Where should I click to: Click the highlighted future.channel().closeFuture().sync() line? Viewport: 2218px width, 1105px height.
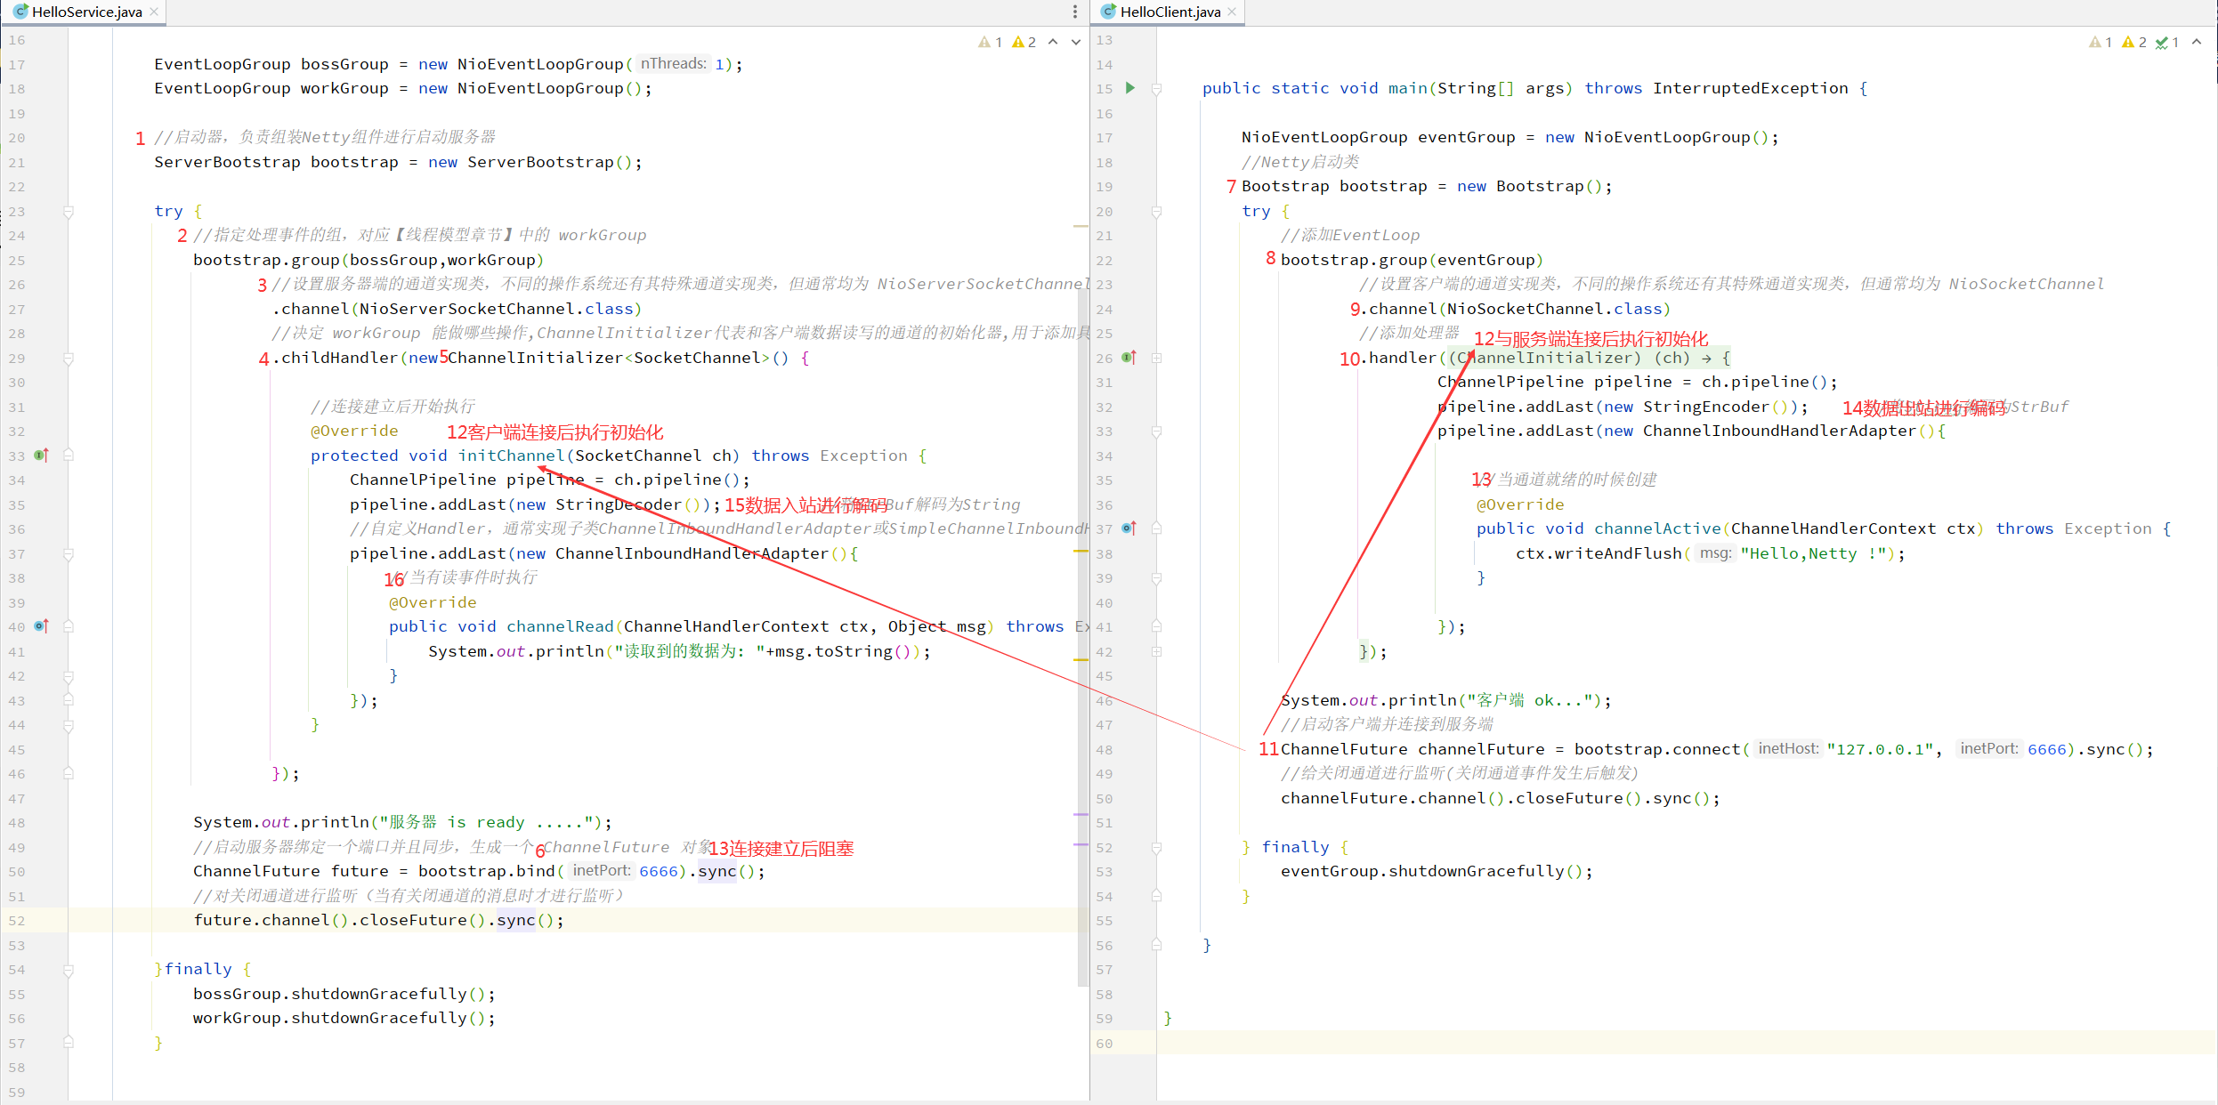[379, 920]
